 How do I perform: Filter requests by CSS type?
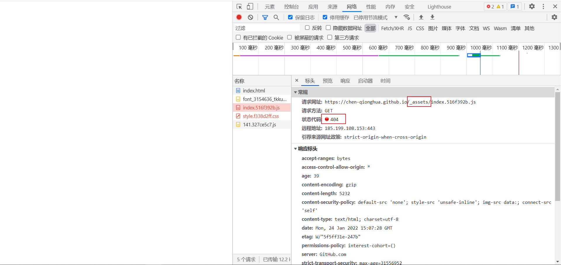click(x=420, y=28)
